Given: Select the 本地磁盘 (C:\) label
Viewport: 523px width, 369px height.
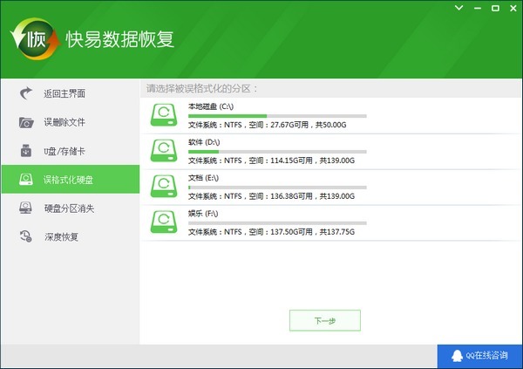Looking at the screenshot, I should point(211,106).
